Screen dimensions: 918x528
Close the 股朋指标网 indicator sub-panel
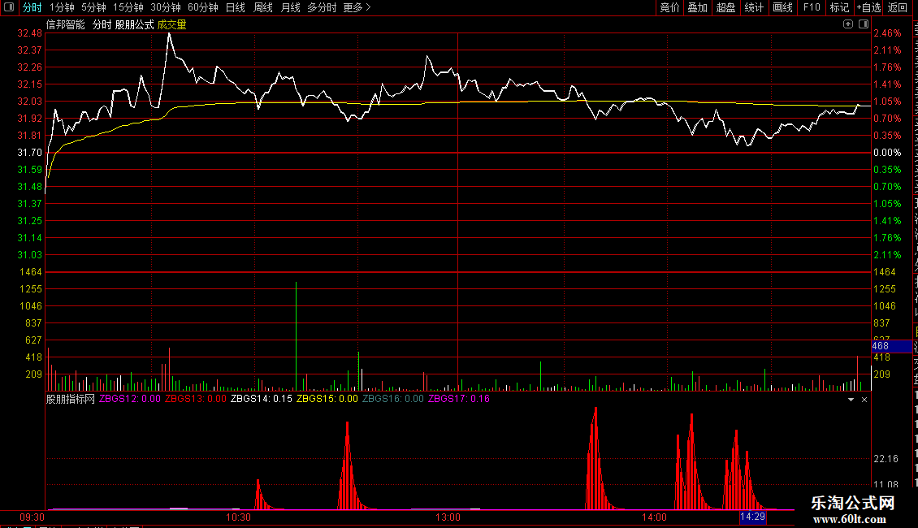[864, 399]
